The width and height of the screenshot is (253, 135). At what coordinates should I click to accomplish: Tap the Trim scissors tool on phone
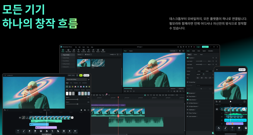(x=219, y=128)
